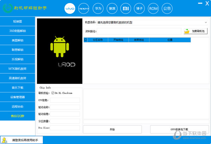Open the 魅族 (Meizu) circle icon
211x144 pixels.
click(x=112, y=8)
